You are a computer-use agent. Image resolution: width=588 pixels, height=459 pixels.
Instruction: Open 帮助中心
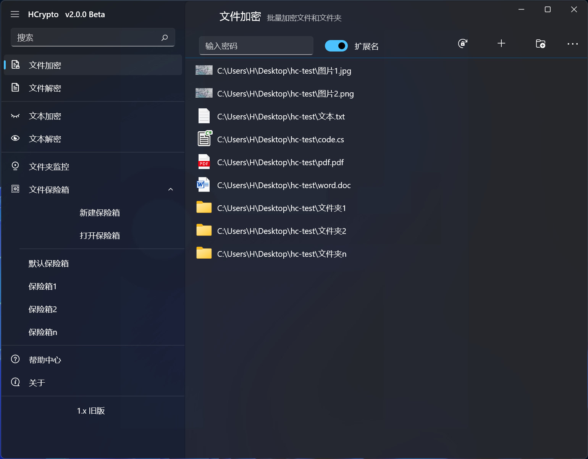(93, 360)
